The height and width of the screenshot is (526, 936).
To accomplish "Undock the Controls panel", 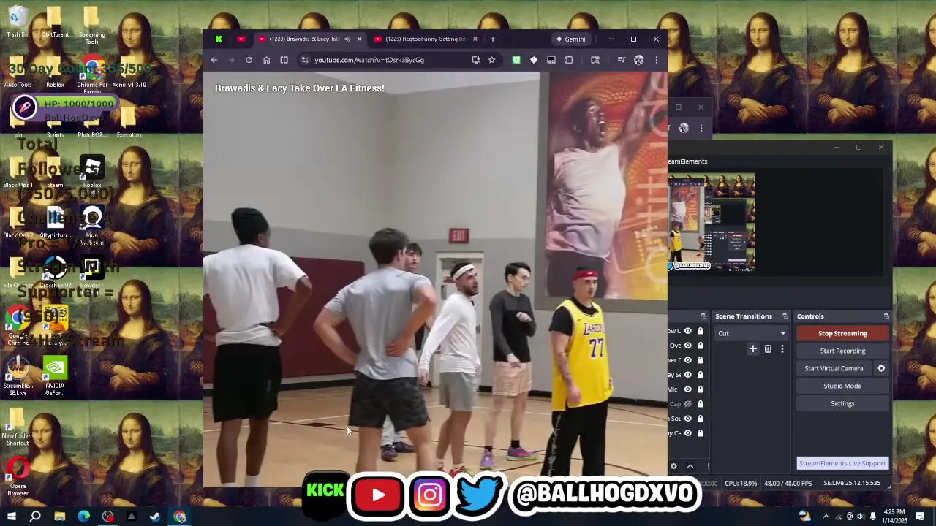I will tap(886, 316).
